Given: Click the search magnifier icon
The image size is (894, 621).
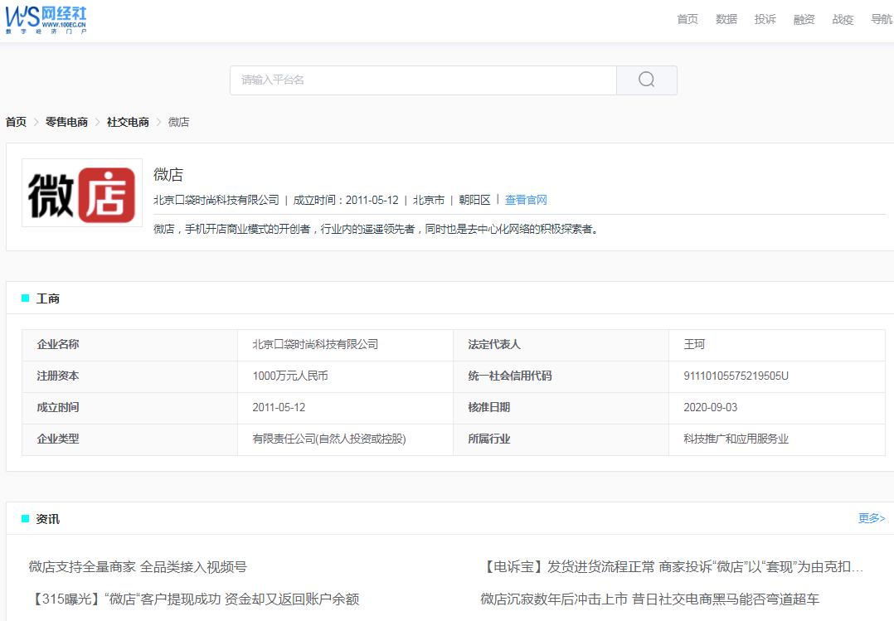Looking at the screenshot, I should pyautogui.click(x=646, y=80).
